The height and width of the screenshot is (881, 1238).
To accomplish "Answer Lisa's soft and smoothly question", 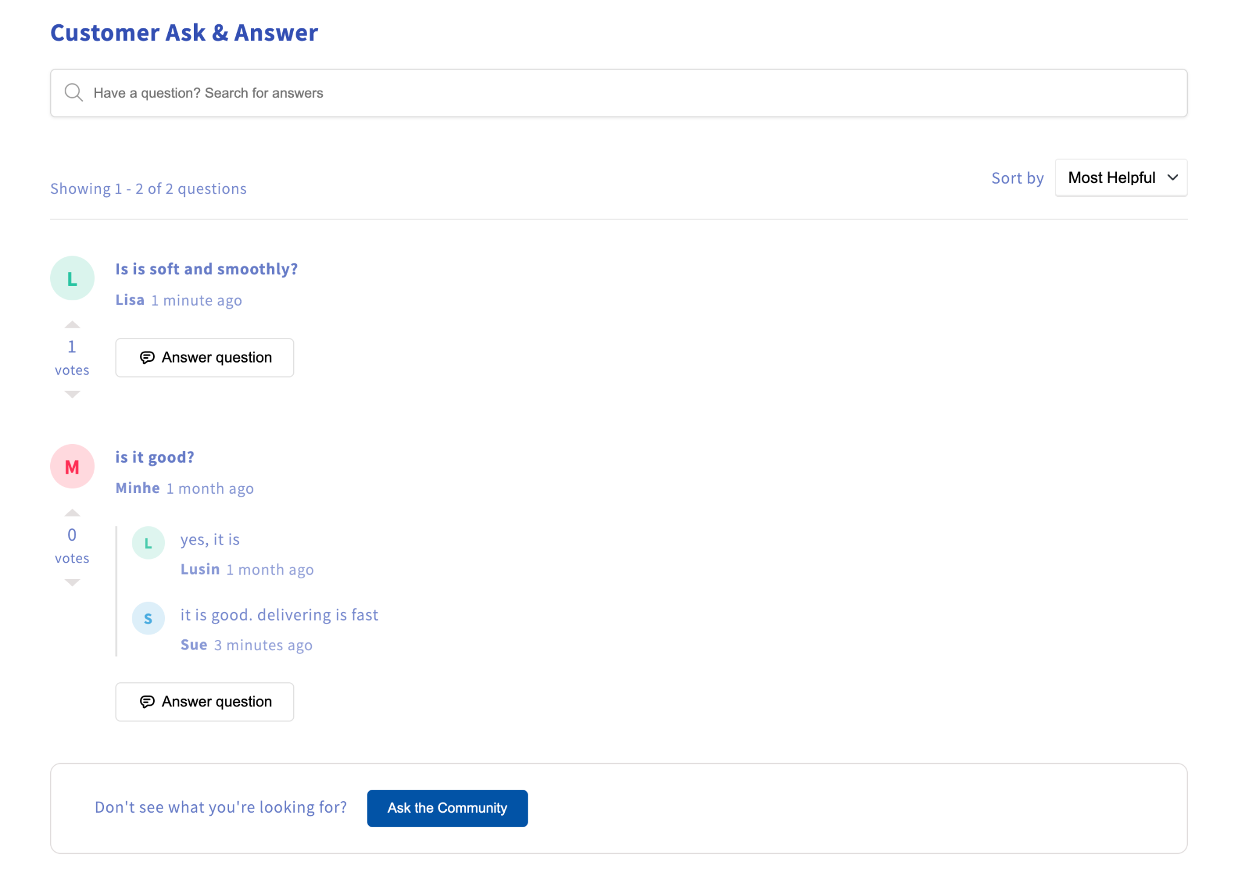I will [x=204, y=358].
